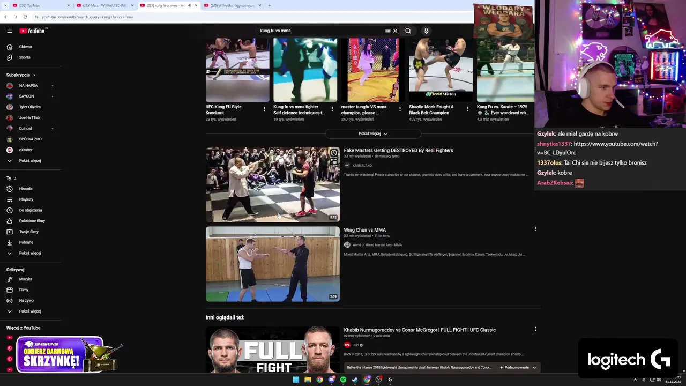Viewport: 686px width, 386px height.
Task: Open Steam from the taskbar
Action: pyautogui.click(x=355, y=380)
